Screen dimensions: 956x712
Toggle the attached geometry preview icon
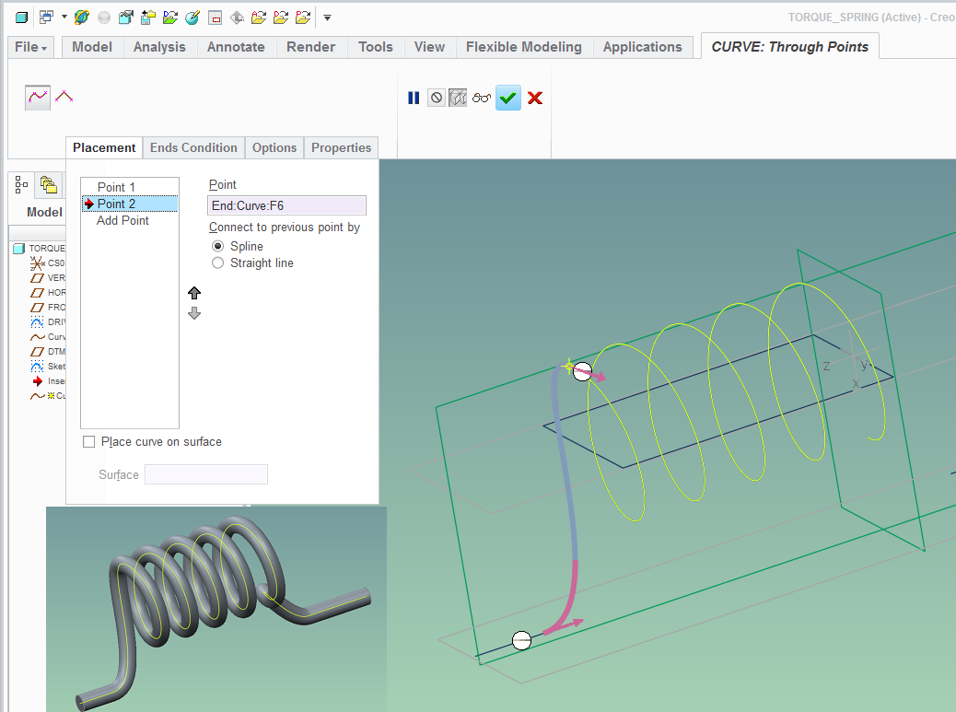458,98
